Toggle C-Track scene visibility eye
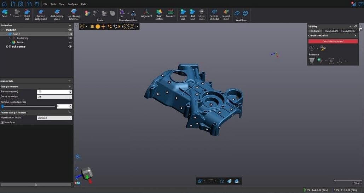Screen dimensions: 364x193 click(70, 47)
